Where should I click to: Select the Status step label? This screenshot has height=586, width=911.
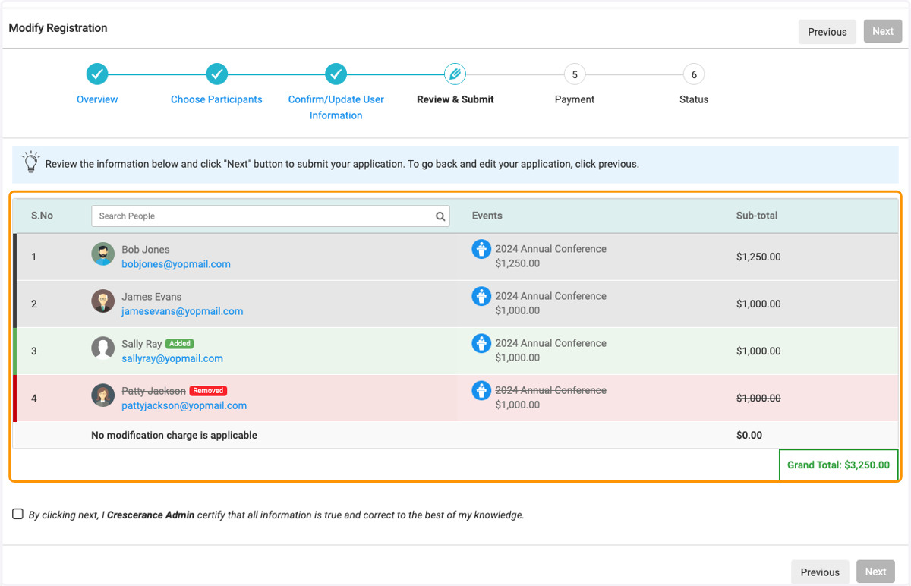pos(694,99)
